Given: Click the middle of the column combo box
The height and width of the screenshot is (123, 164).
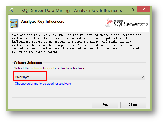Looking at the screenshot, I should (x=80, y=77).
